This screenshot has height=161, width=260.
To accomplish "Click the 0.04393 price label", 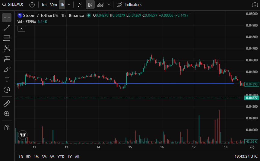I will pyautogui.click(x=252, y=84).
